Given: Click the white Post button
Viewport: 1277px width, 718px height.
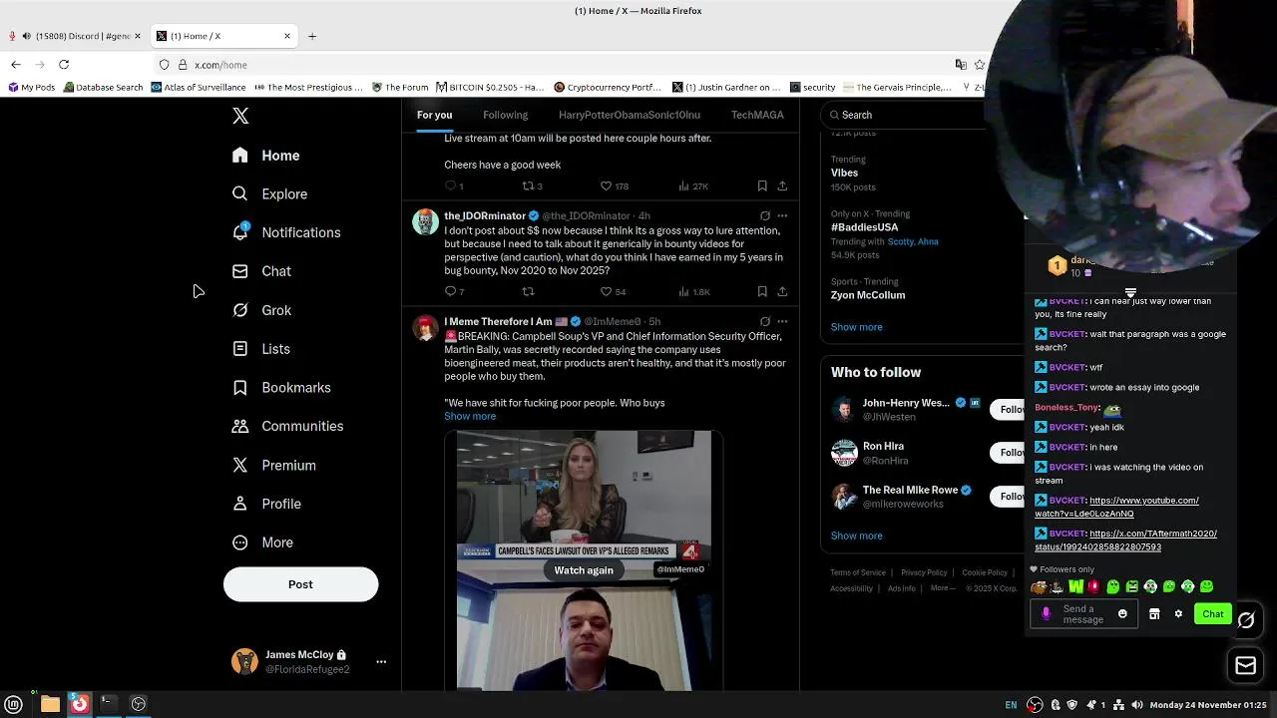Looking at the screenshot, I should [x=300, y=584].
